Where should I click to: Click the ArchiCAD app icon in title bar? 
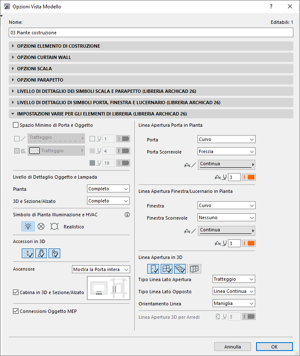click(x=7, y=6)
